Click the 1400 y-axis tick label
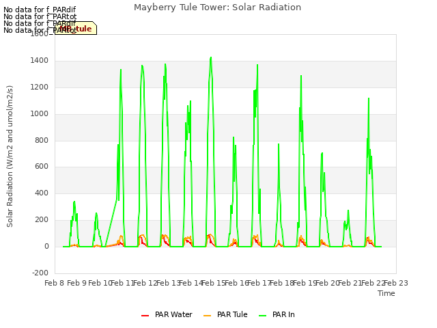Screen dimensions: 437x328 (40, 61)
